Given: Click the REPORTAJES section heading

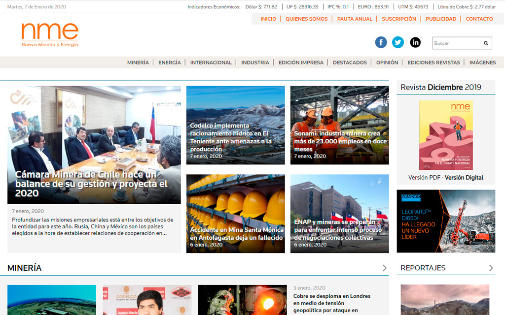Looking at the screenshot, I should point(423,268).
